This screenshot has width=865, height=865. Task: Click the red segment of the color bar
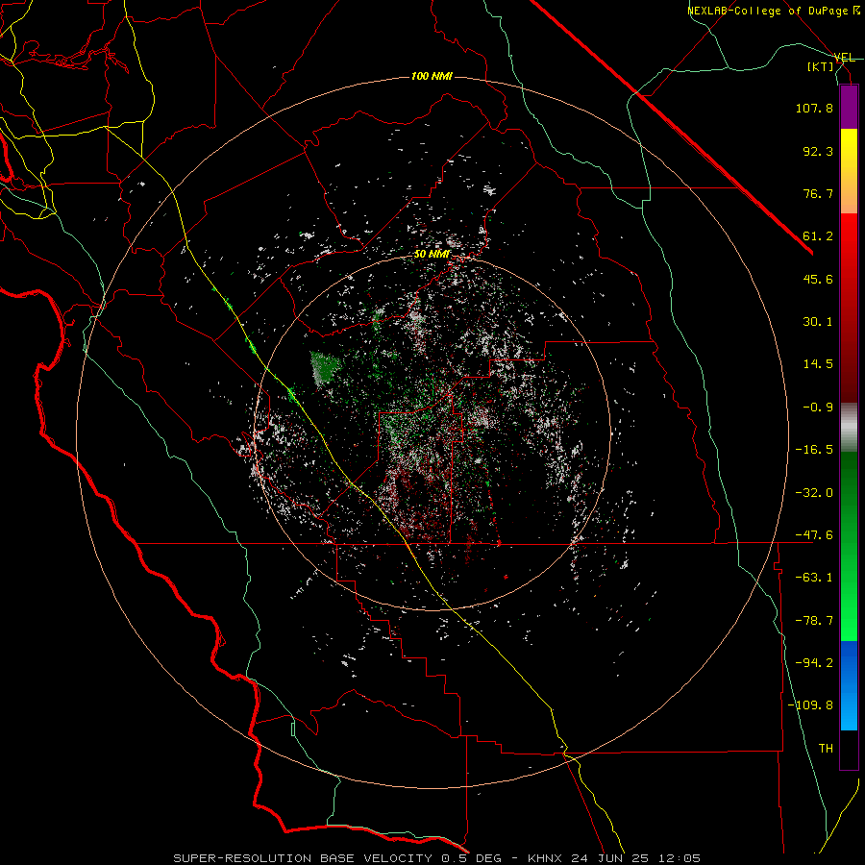tap(849, 308)
